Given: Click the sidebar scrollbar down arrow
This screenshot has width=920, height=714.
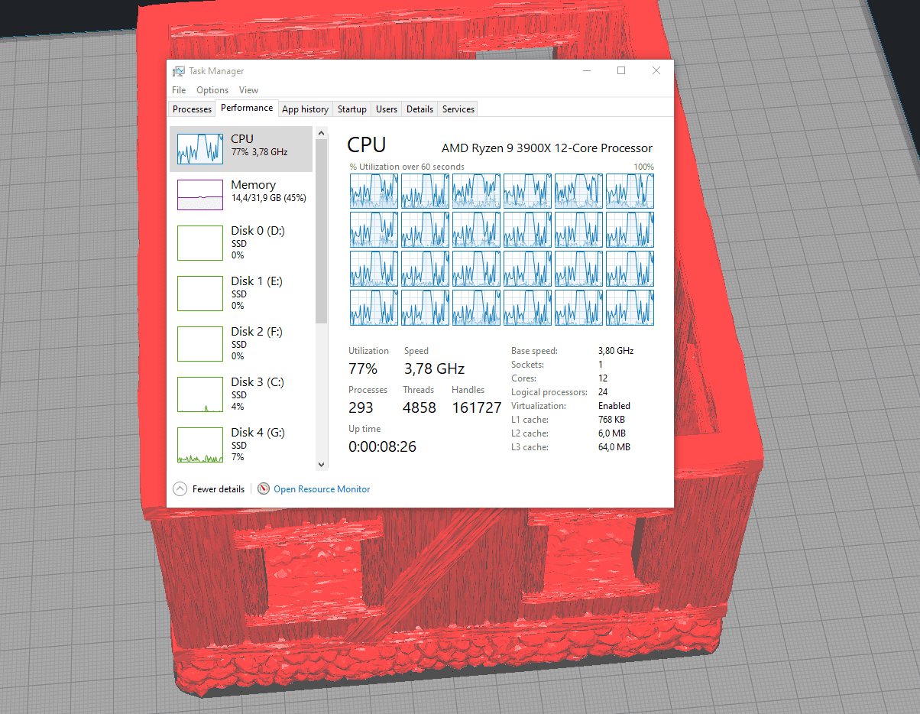Looking at the screenshot, I should tap(321, 464).
